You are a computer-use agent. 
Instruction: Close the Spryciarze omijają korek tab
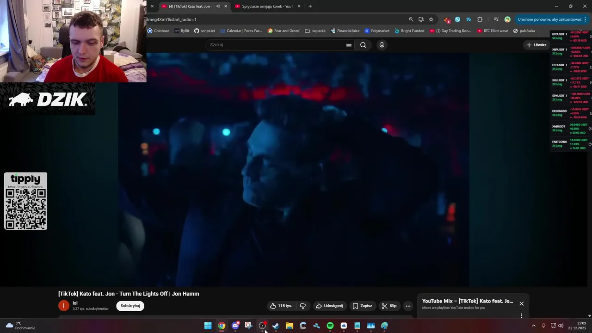[x=299, y=6]
